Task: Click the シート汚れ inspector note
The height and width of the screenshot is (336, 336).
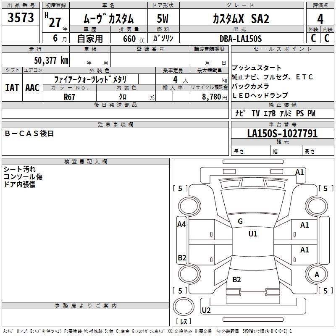Action: (20, 169)
